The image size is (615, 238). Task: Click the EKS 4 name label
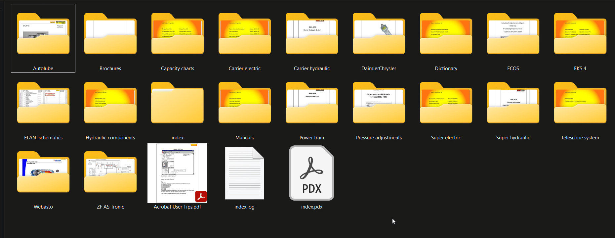tap(580, 69)
